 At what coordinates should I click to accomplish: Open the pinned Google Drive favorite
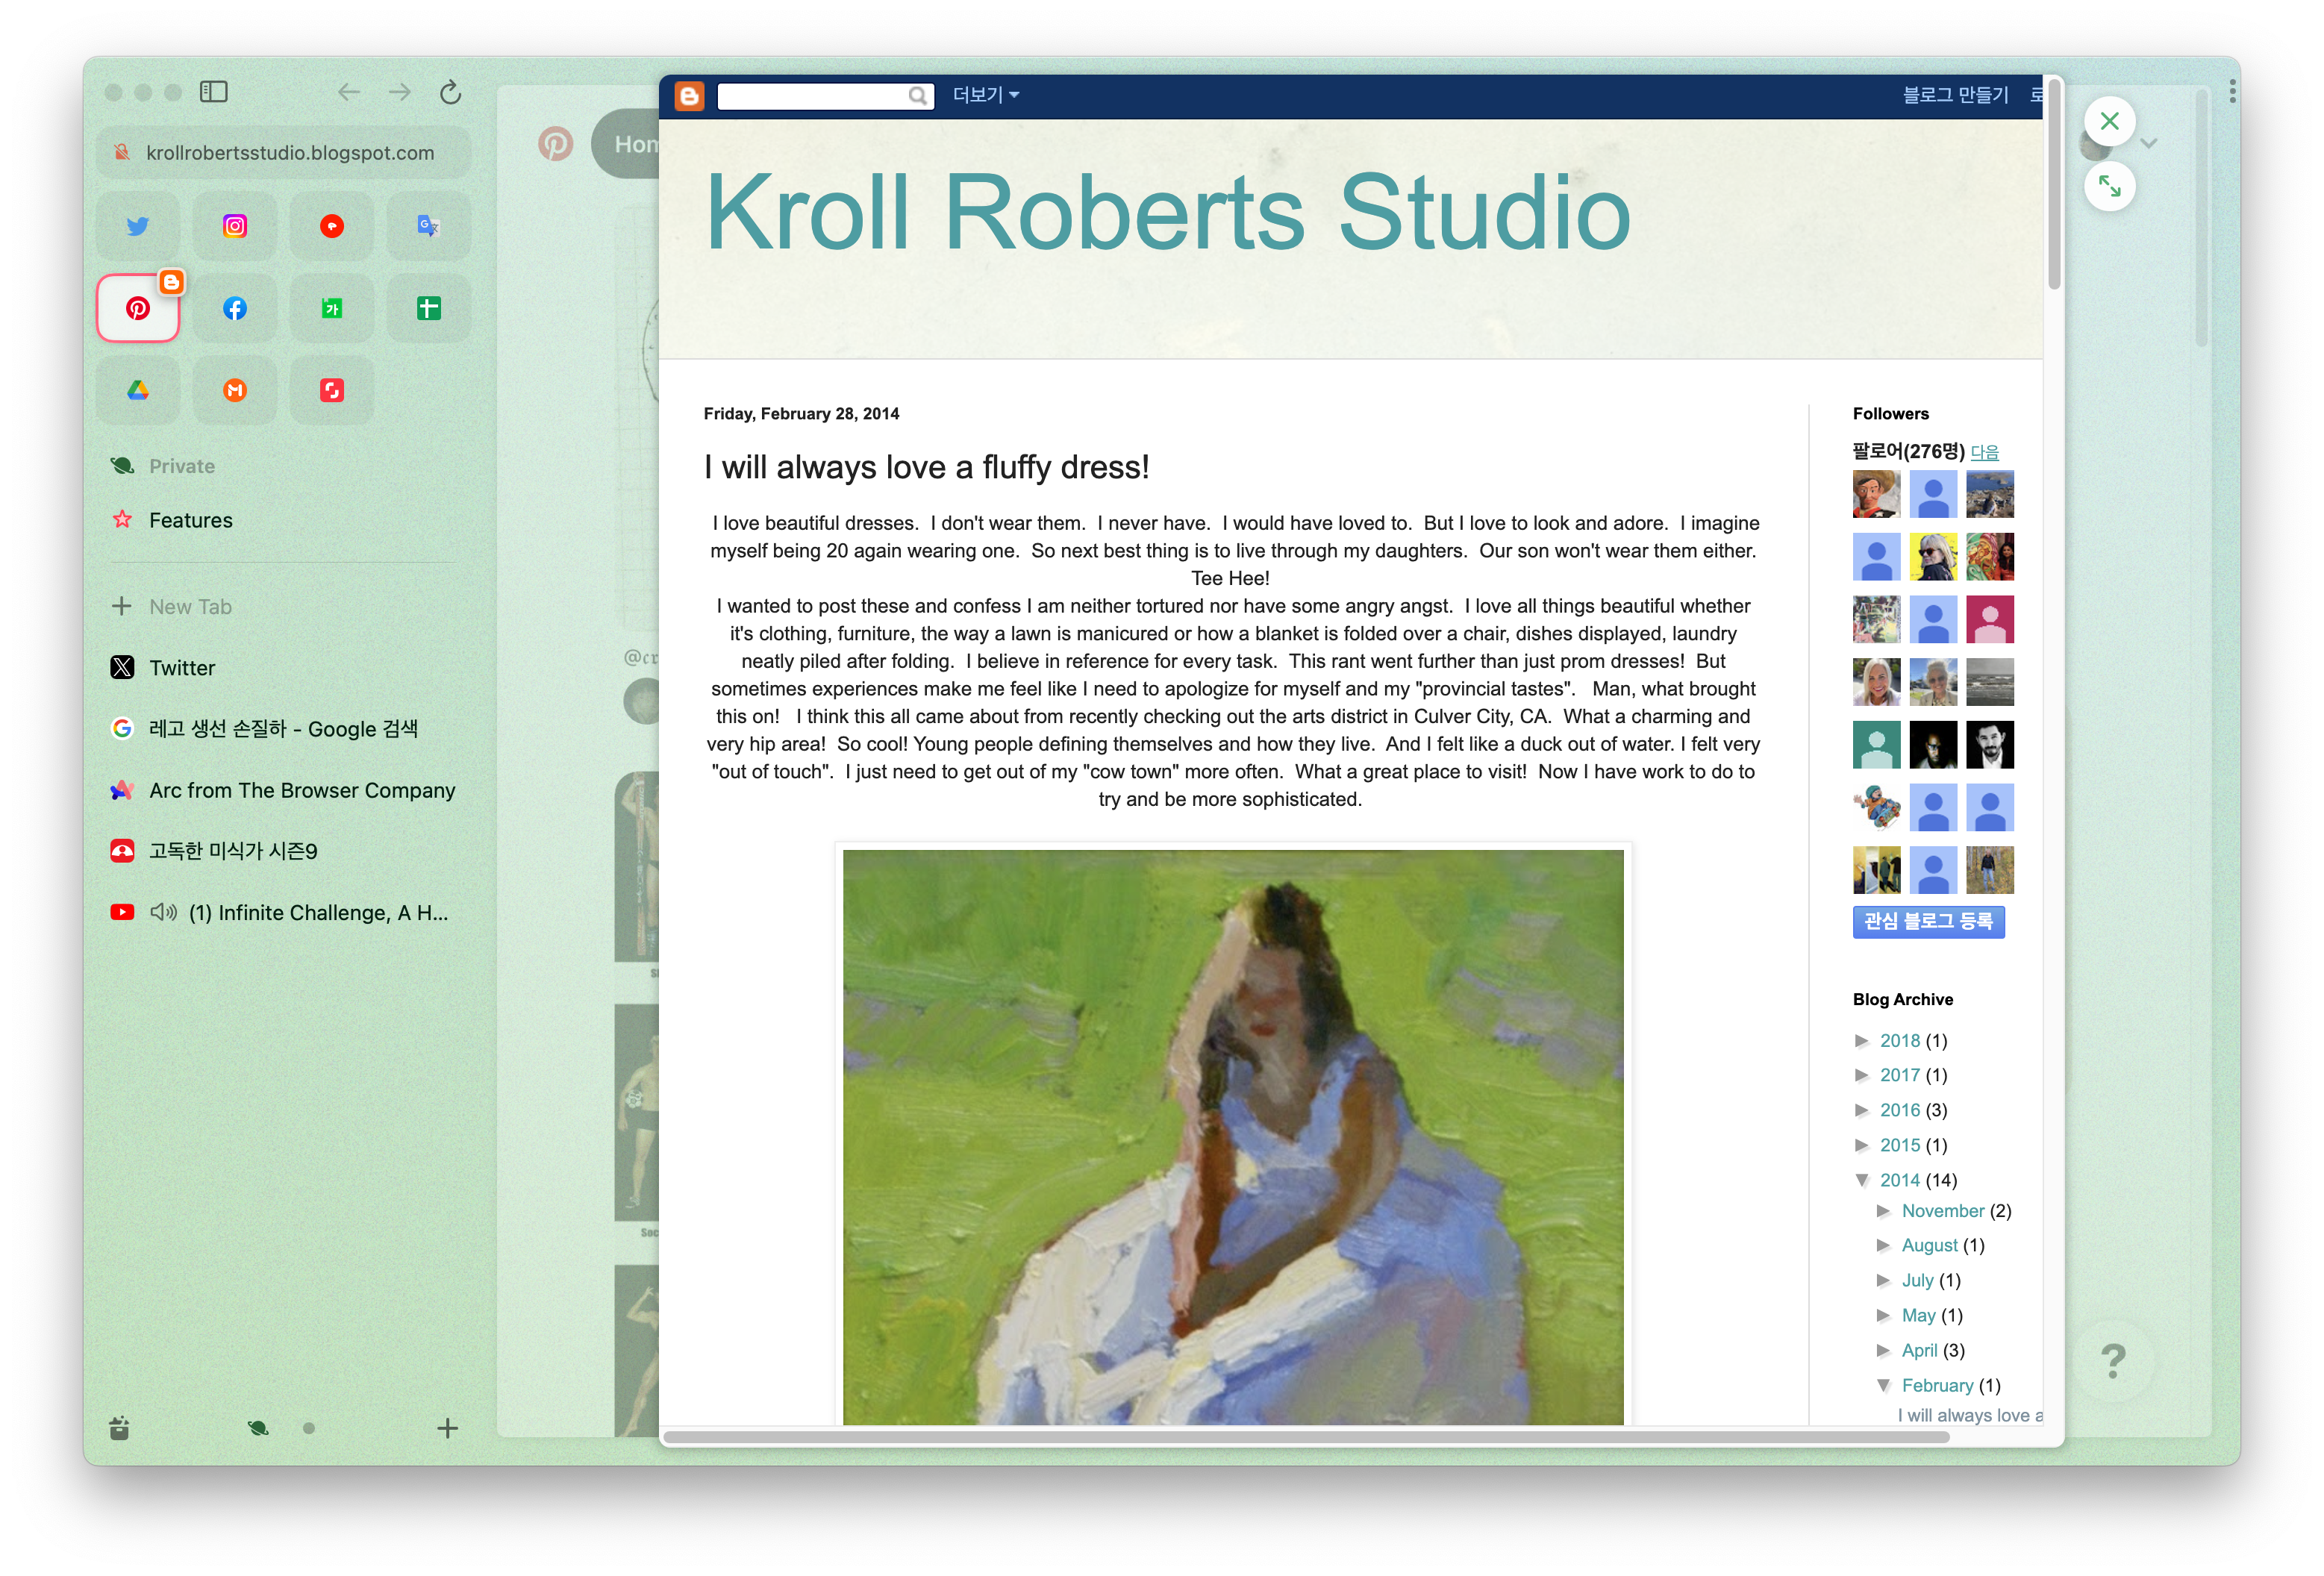point(138,390)
